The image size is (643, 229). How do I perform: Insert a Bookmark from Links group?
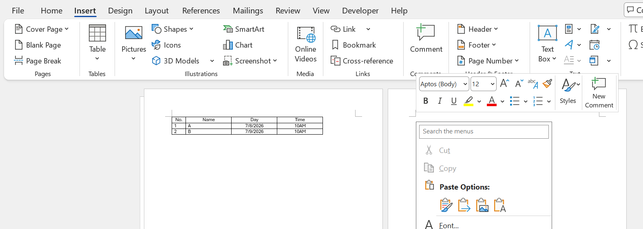(354, 45)
